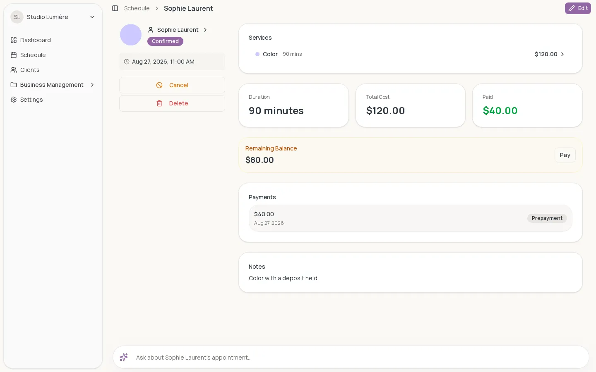The width and height of the screenshot is (596, 372).
Task: Click the Color service name
Action: pyautogui.click(x=270, y=54)
